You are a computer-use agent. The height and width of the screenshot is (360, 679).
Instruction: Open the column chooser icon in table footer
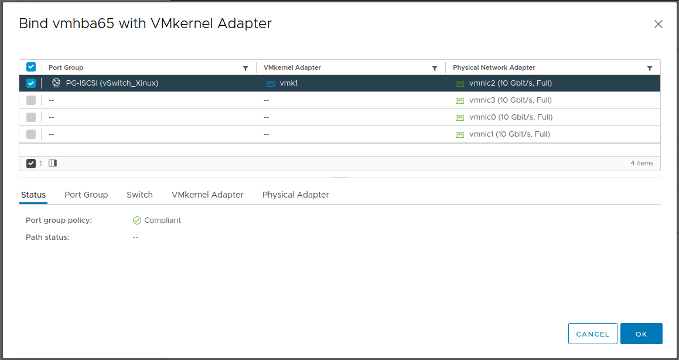coord(53,163)
